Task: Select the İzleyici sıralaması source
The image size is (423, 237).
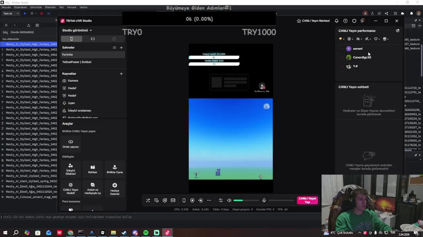Action: click(93, 111)
